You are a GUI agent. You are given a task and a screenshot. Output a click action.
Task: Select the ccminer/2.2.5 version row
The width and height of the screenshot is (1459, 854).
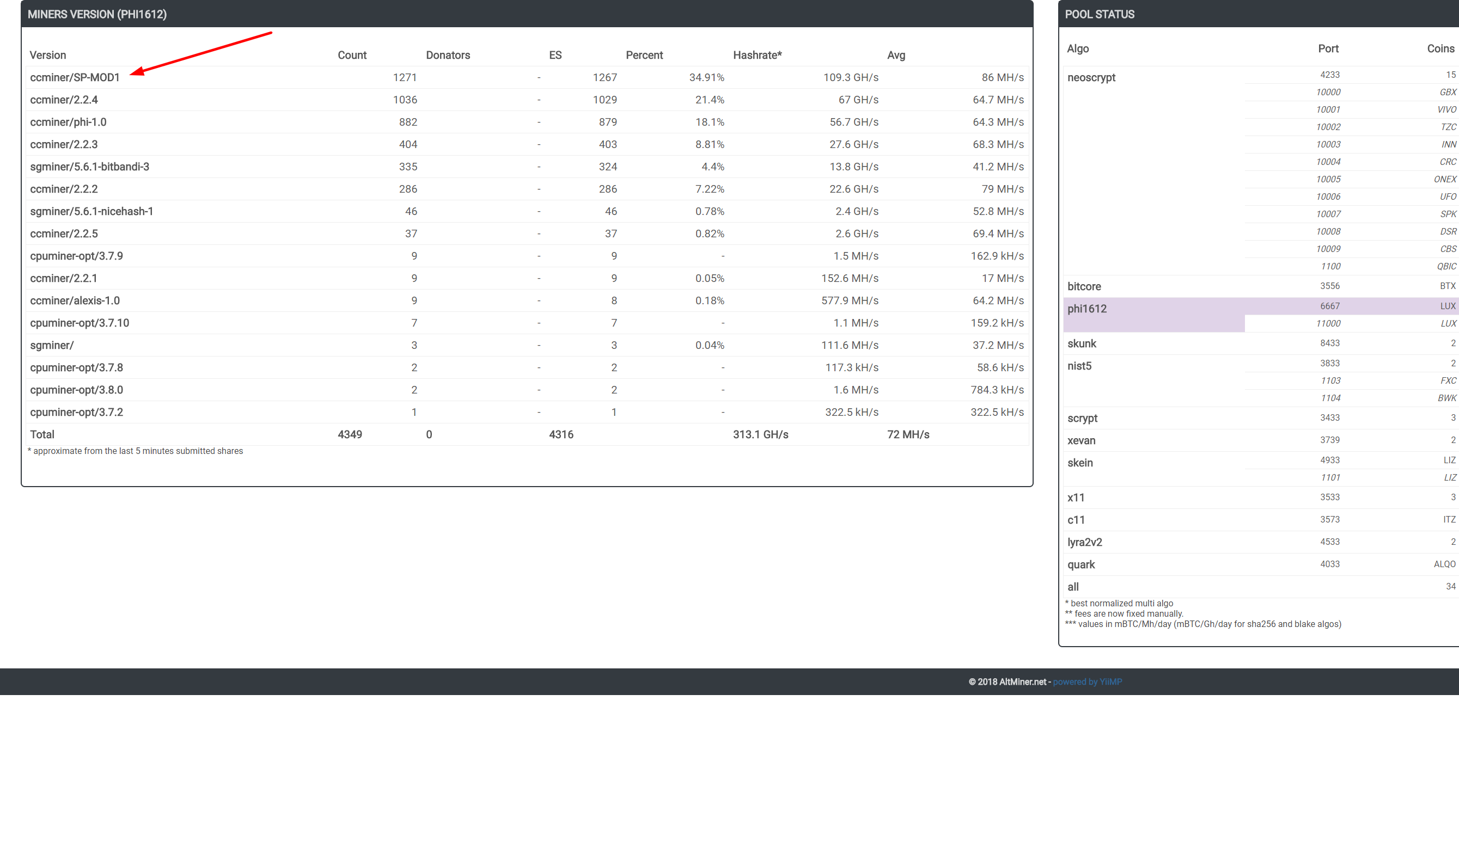point(527,234)
